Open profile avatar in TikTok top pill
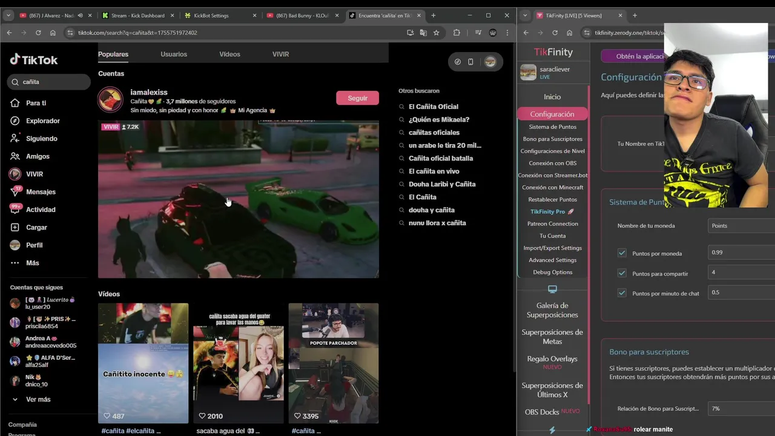The image size is (775, 436). 490,62
